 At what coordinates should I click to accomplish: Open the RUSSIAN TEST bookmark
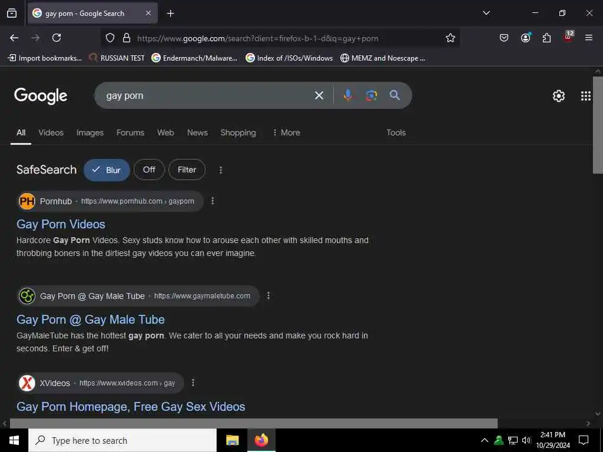[117, 58]
